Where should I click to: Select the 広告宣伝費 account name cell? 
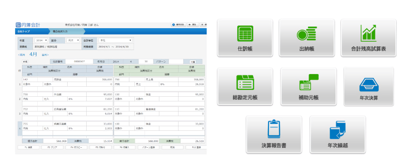coord(70,109)
